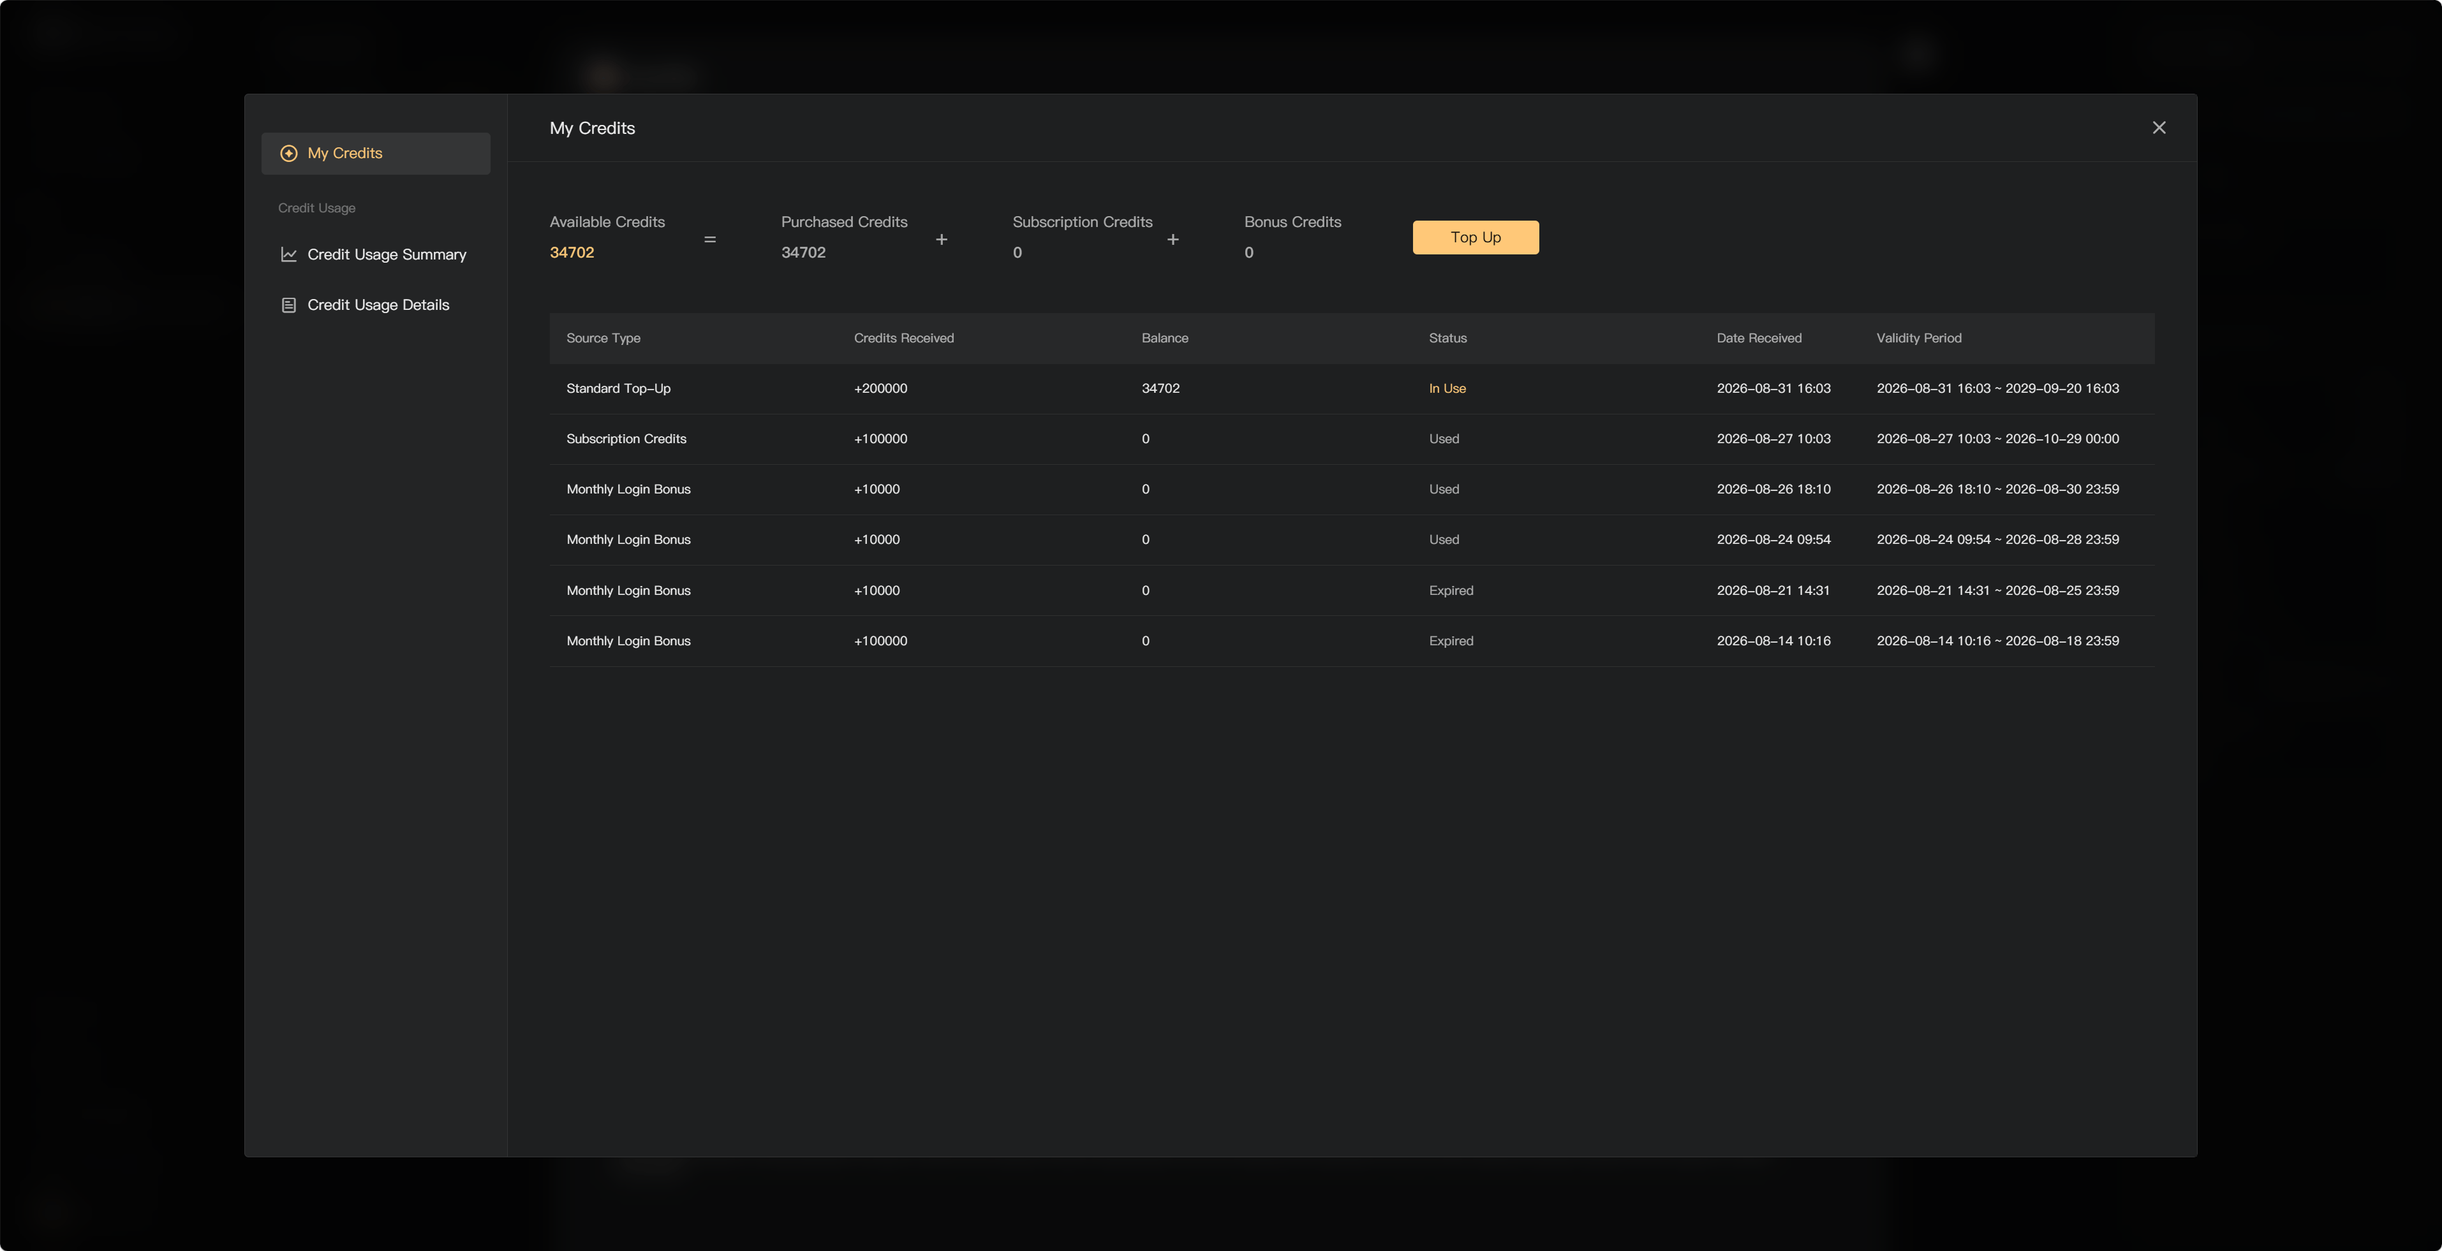2442x1251 pixels.
Task: Click the Credit Usage section label
Action: tap(316, 208)
